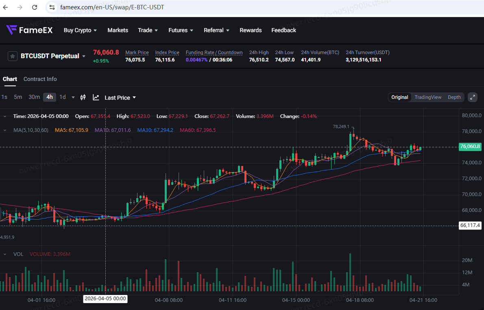
Task: Open the candlestick chart type icon
Action: [83, 97]
